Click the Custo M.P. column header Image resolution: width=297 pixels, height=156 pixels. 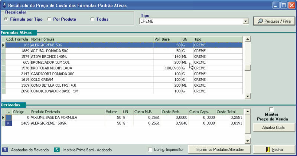pos(147,112)
